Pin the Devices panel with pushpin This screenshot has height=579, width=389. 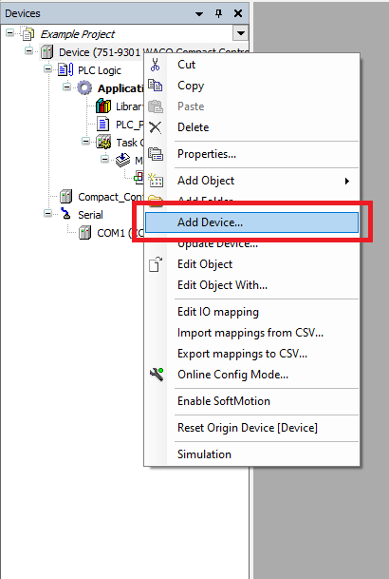[x=219, y=13]
